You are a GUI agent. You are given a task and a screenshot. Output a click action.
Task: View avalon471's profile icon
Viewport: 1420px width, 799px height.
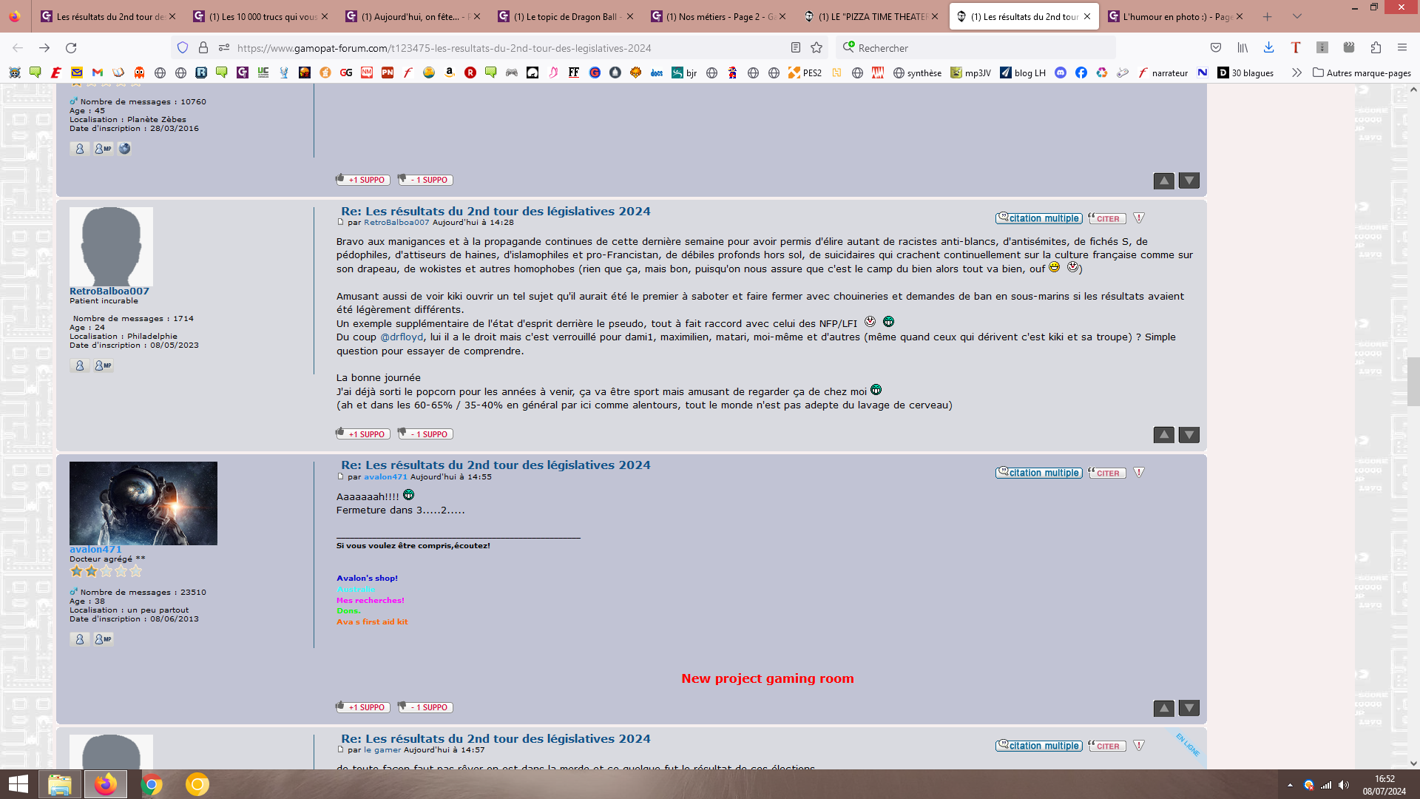point(80,639)
